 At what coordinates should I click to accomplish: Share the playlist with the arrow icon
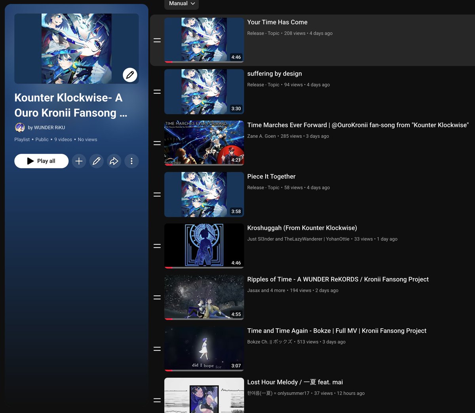[x=114, y=161]
